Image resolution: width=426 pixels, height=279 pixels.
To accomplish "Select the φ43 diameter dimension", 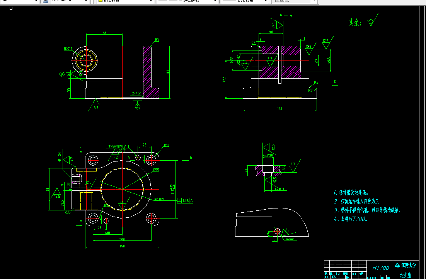I will pos(329,61).
